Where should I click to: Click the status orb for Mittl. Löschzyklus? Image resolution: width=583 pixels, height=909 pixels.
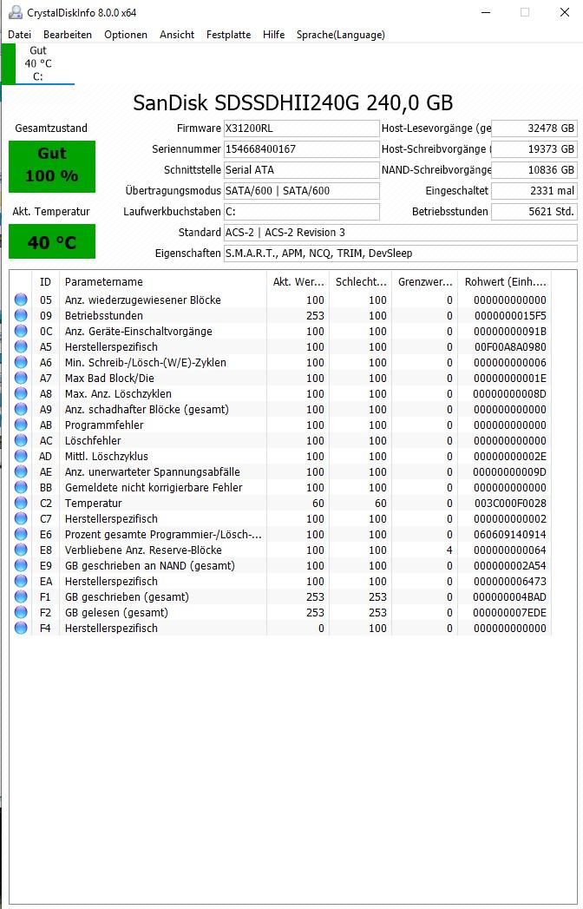point(21,457)
